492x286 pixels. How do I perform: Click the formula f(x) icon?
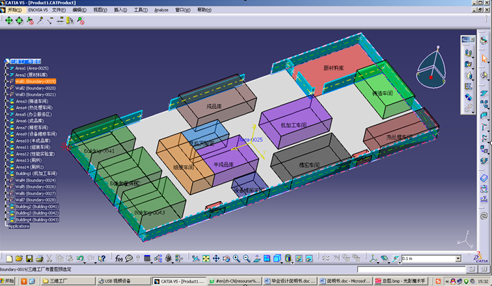coord(118,259)
